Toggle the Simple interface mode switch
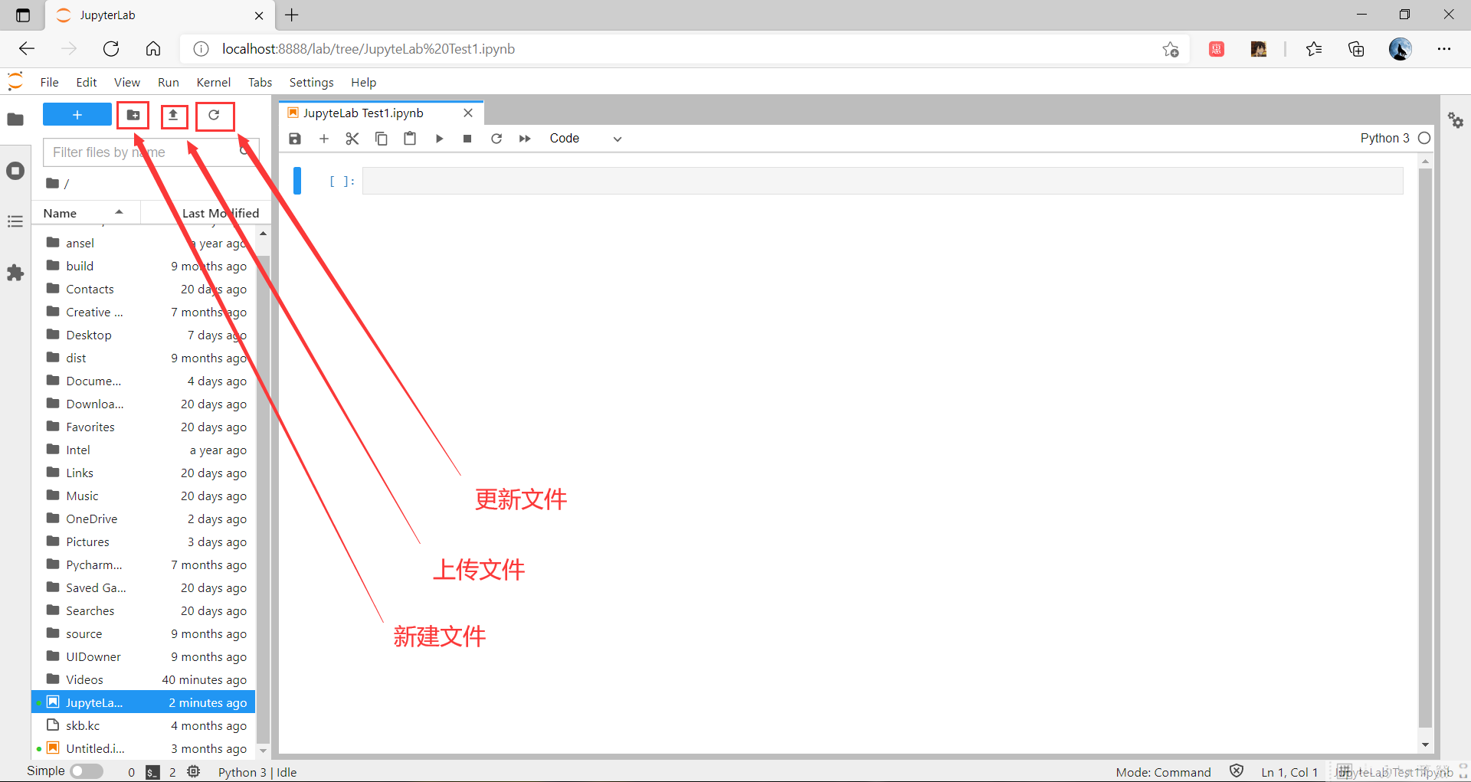The height and width of the screenshot is (782, 1471). 87,771
